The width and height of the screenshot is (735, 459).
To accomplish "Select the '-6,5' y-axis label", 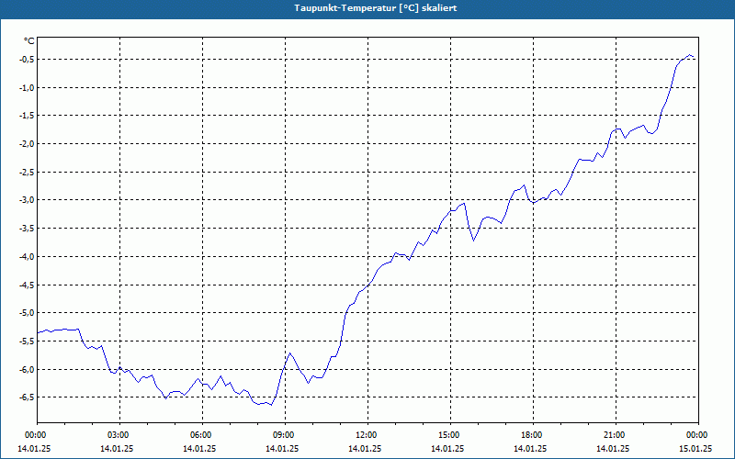I will point(27,397).
